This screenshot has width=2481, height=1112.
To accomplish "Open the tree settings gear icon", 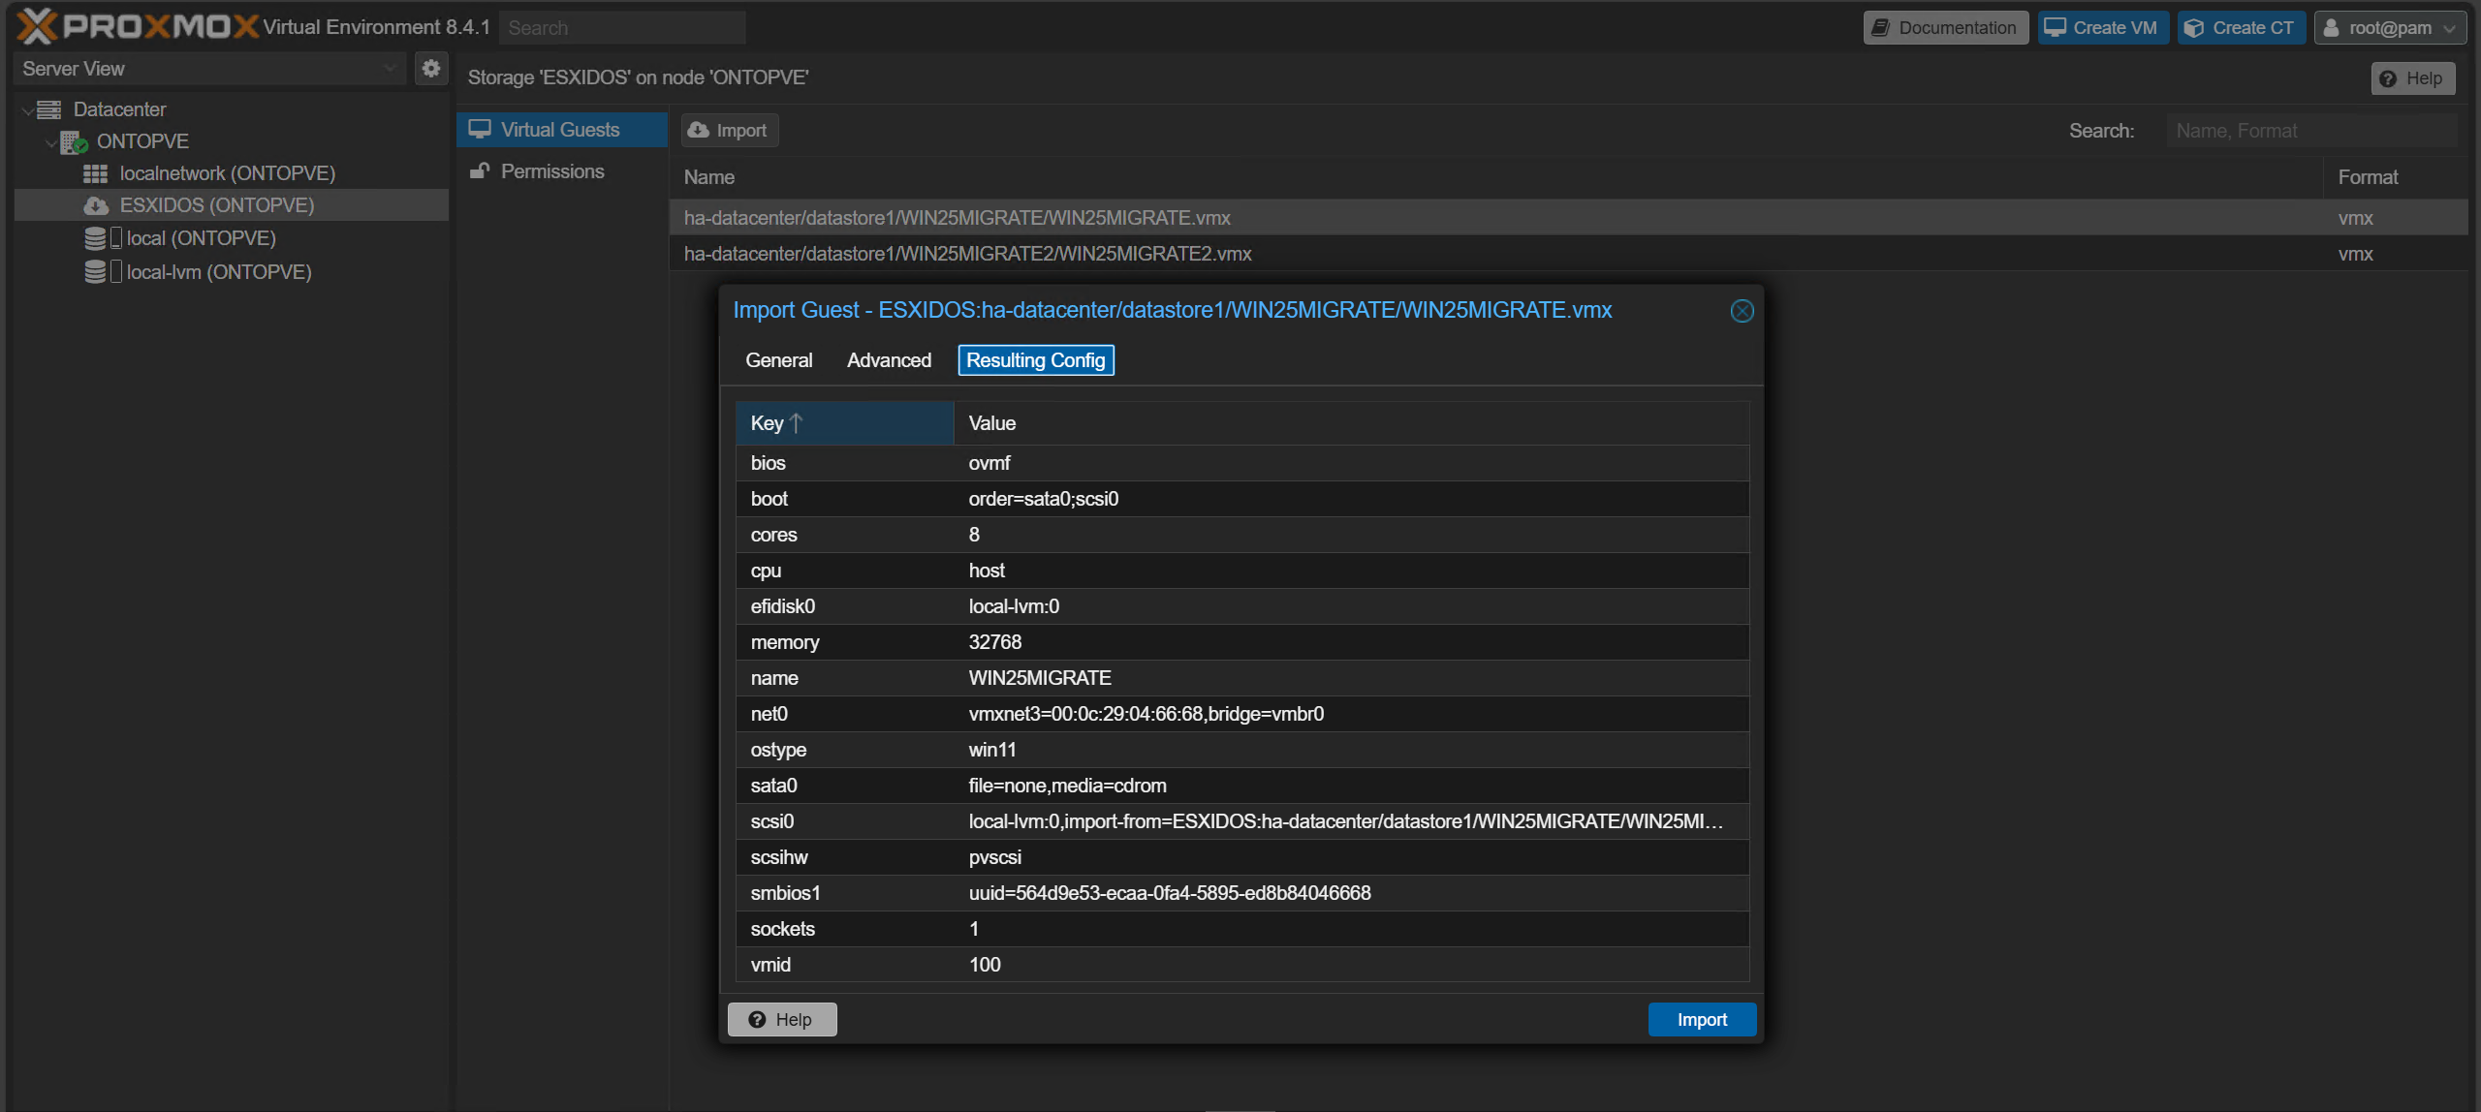I will tap(431, 68).
